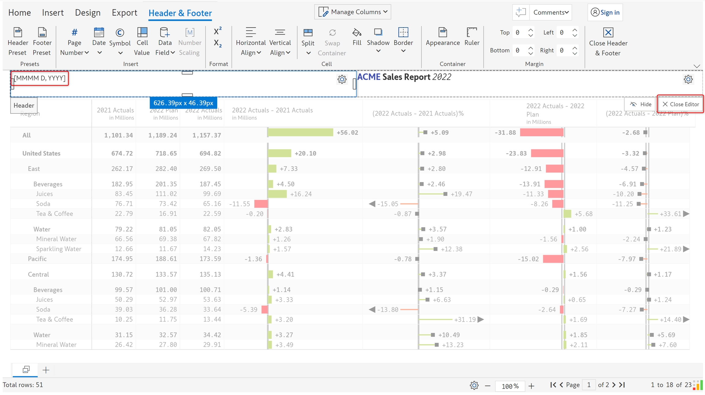Decrease the Right margin value

tap(575, 53)
